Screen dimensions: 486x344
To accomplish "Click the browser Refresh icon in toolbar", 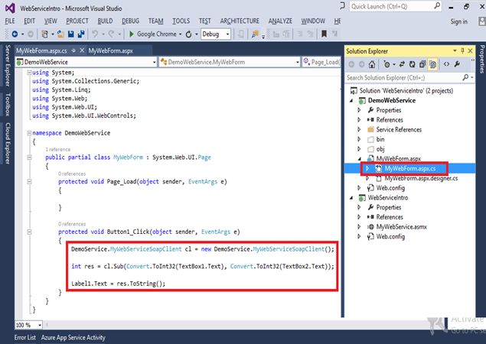I will (x=188, y=34).
